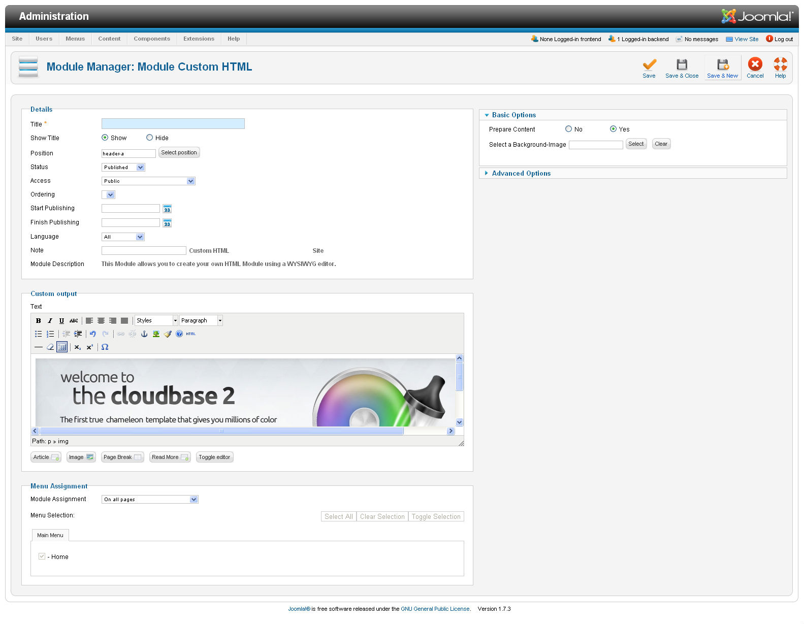Open the insert image tool icon
Screen dimensions: 804x624
[156, 334]
